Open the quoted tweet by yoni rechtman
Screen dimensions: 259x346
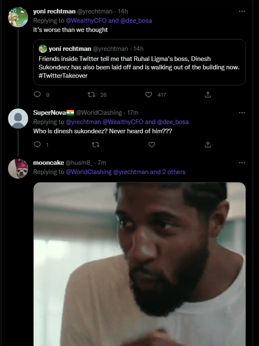pyautogui.click(x=140, y=62)
